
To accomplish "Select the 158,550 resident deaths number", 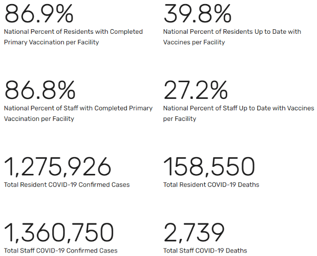I will [x=209, y=167].
